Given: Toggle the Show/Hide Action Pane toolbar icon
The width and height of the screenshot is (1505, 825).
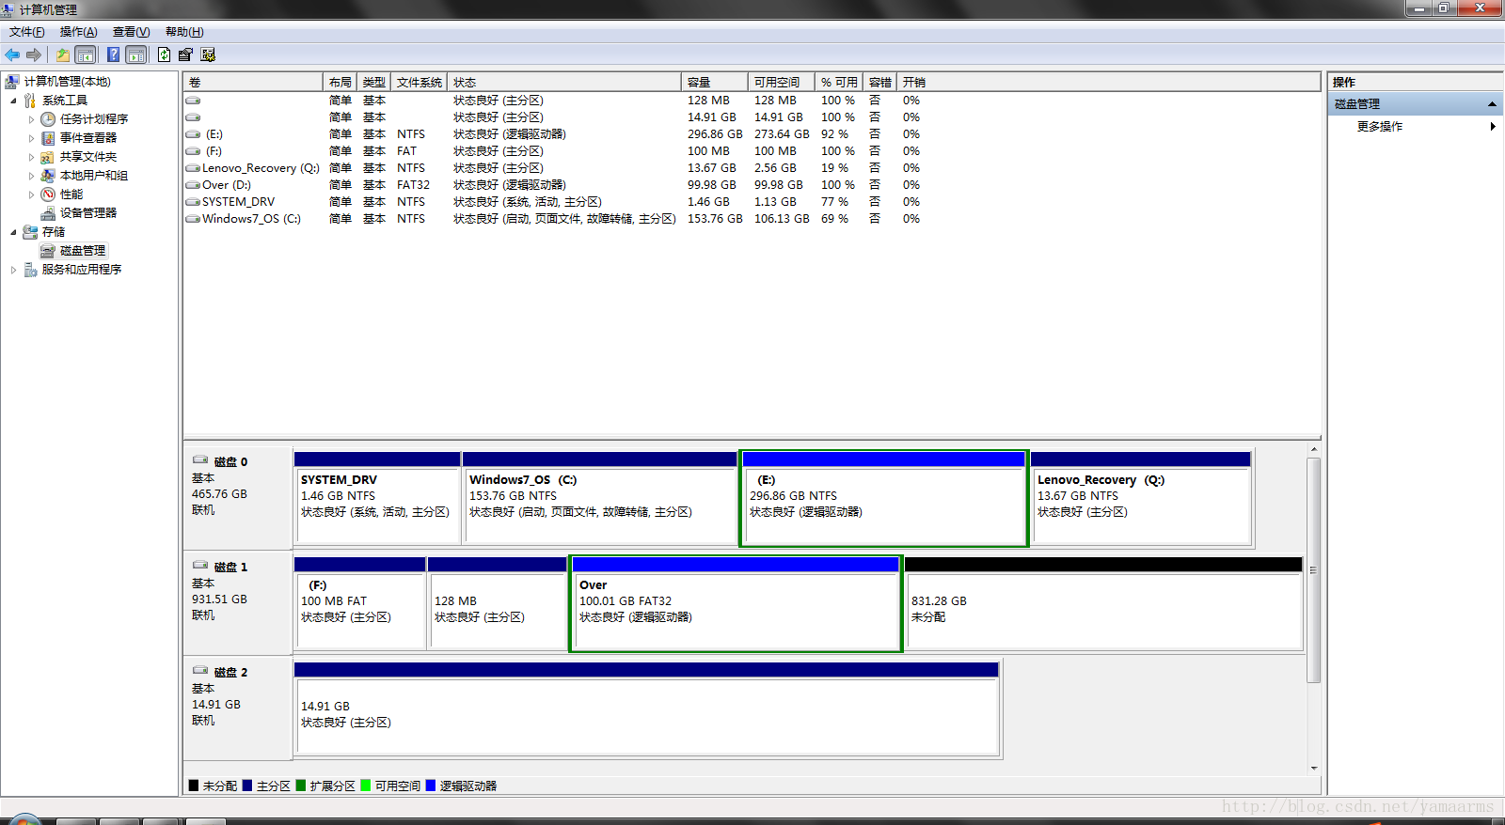Looking at the screenshot, I should pyautogui.click(x=136, y=54).
